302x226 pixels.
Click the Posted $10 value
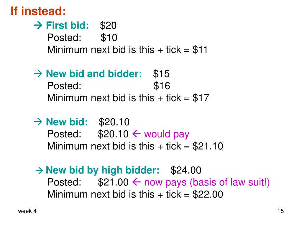point(109,38)
